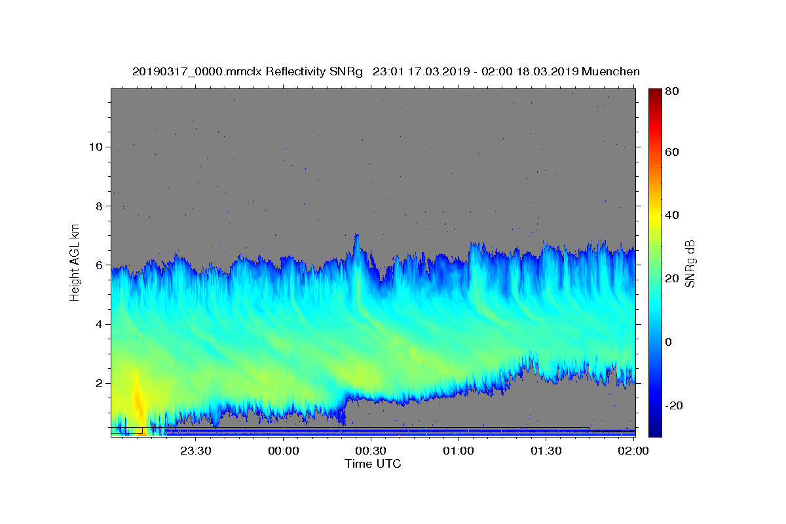Click the colorbar value 0
The height and width of the screenshot is (524, 786).
[669, 342]
